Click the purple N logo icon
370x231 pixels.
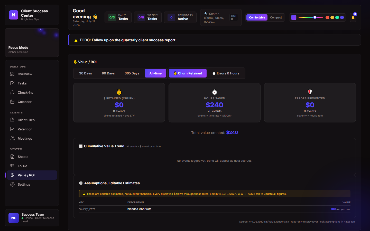14,15
